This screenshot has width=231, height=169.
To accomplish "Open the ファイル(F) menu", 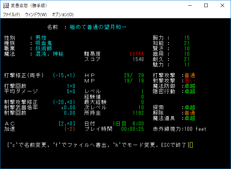I will click(11, 15).
